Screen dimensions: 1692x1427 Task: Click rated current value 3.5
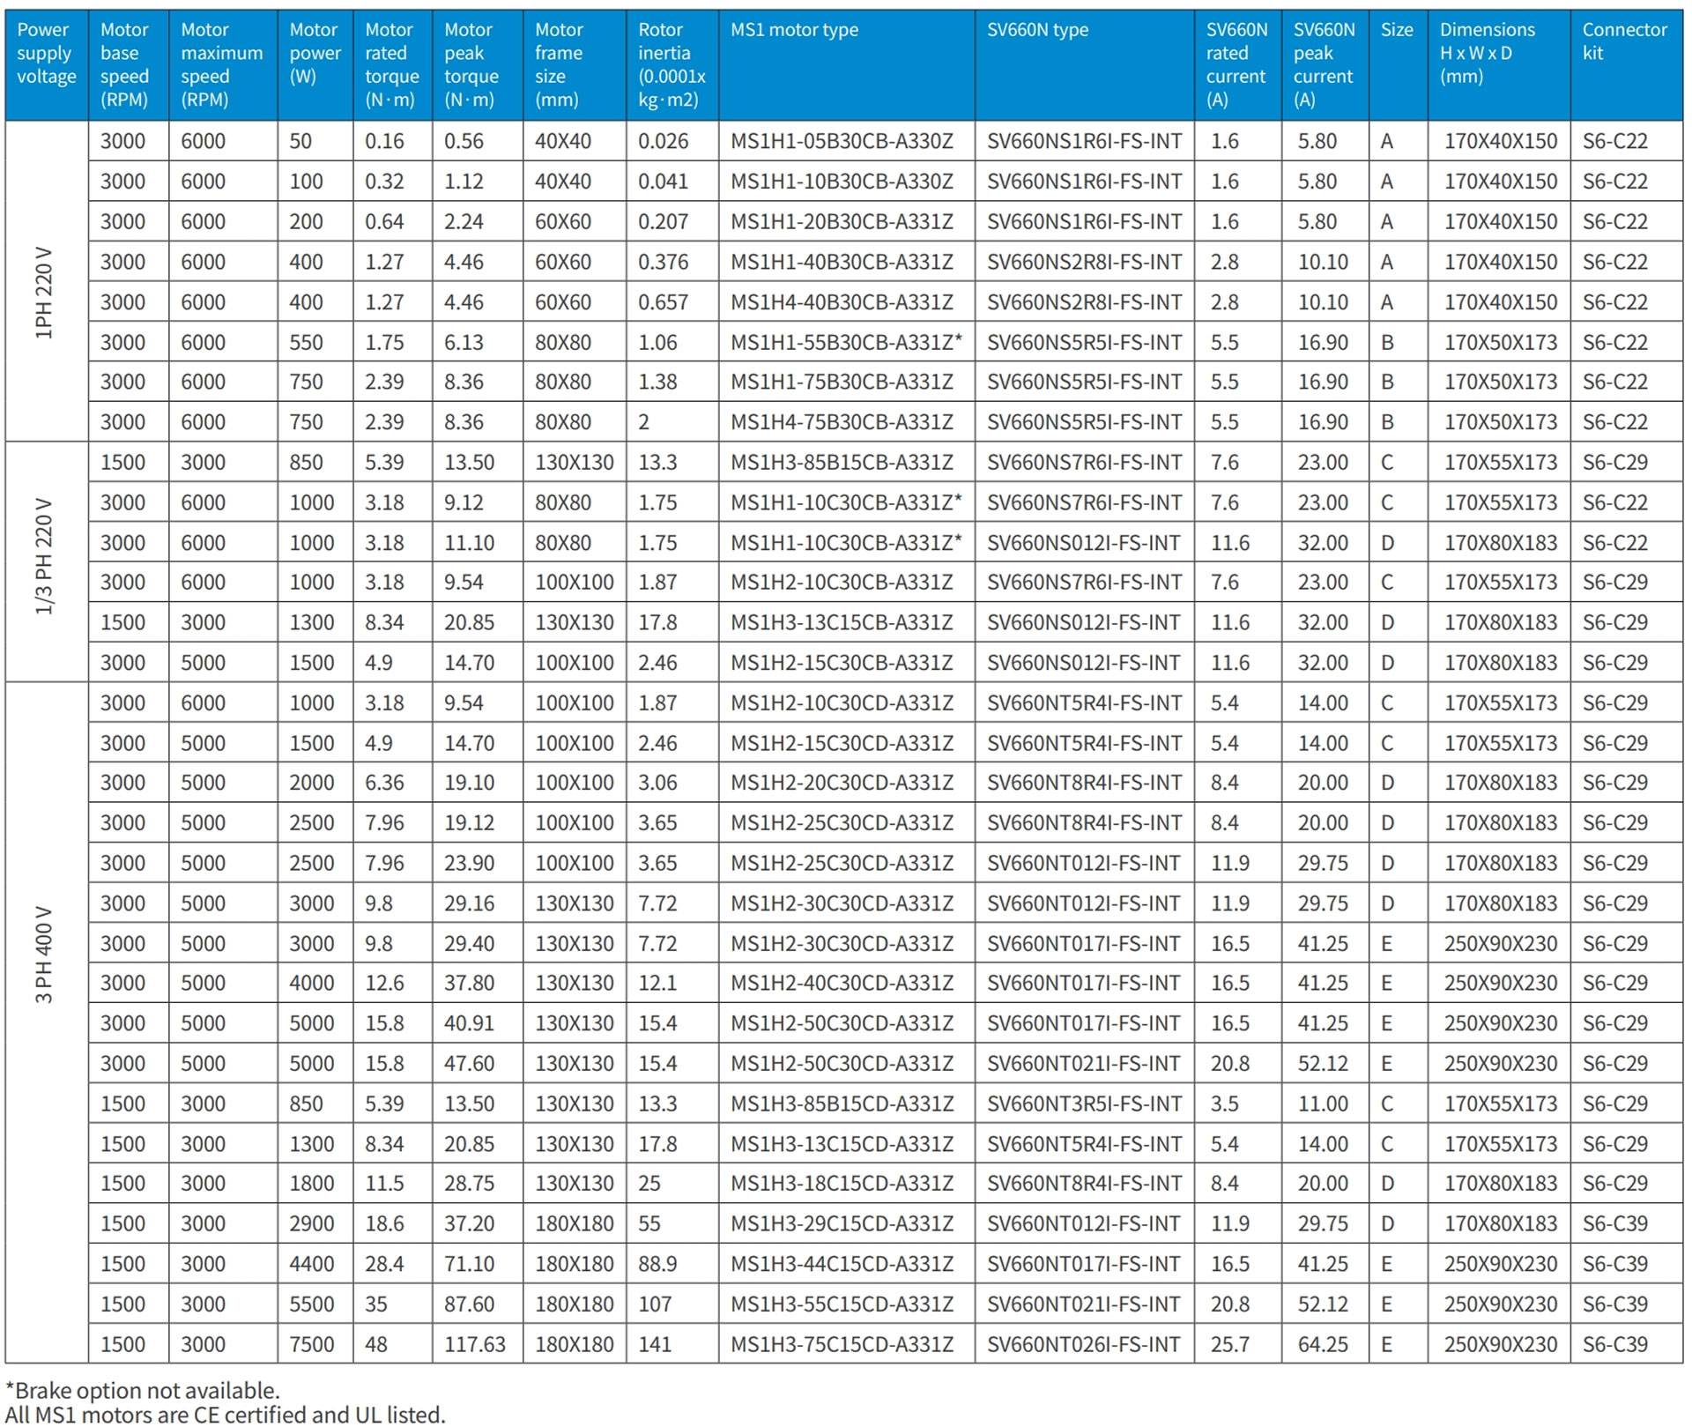(x=1224, y=1104)
